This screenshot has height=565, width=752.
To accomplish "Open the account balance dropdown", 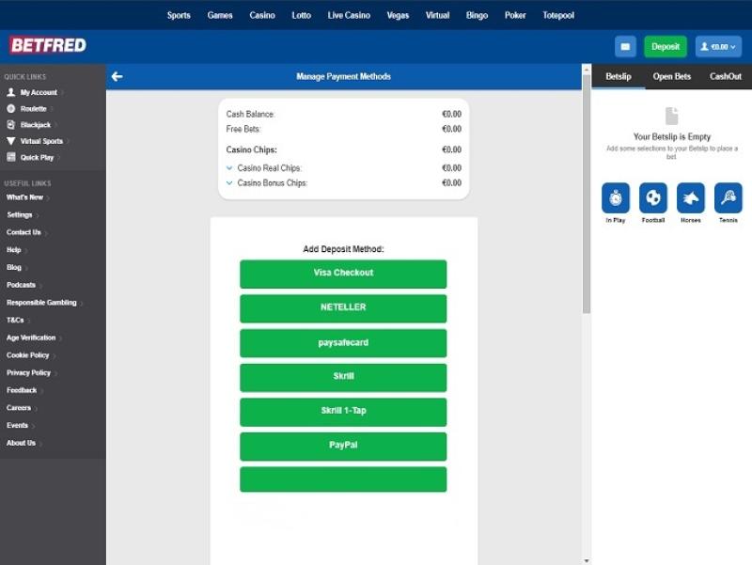I will (719, 46).
